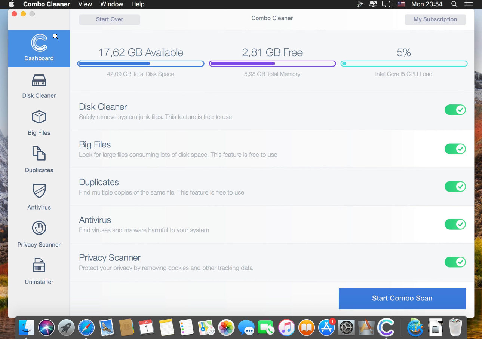Screen dimensions: 482x339
Task: Open System Preferences gear in Dock
Action: [346, 328]
